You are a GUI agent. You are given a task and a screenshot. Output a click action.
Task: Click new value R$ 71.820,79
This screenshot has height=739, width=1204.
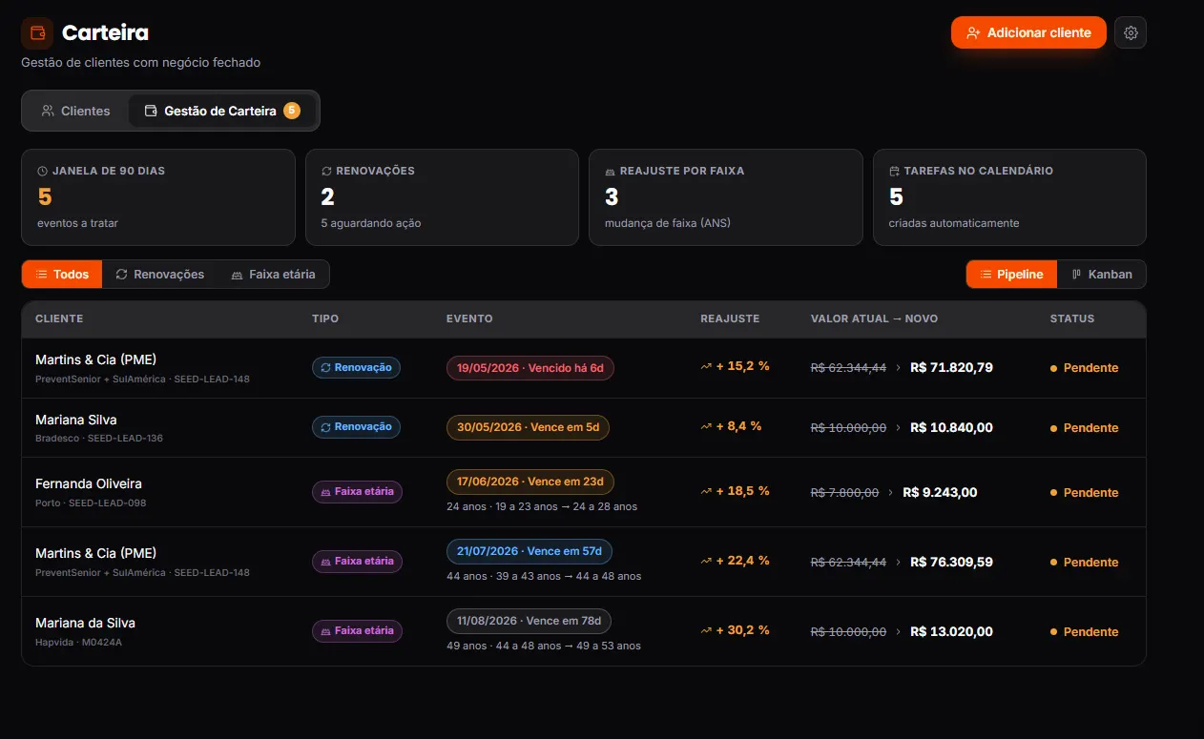tap(951, 367)
